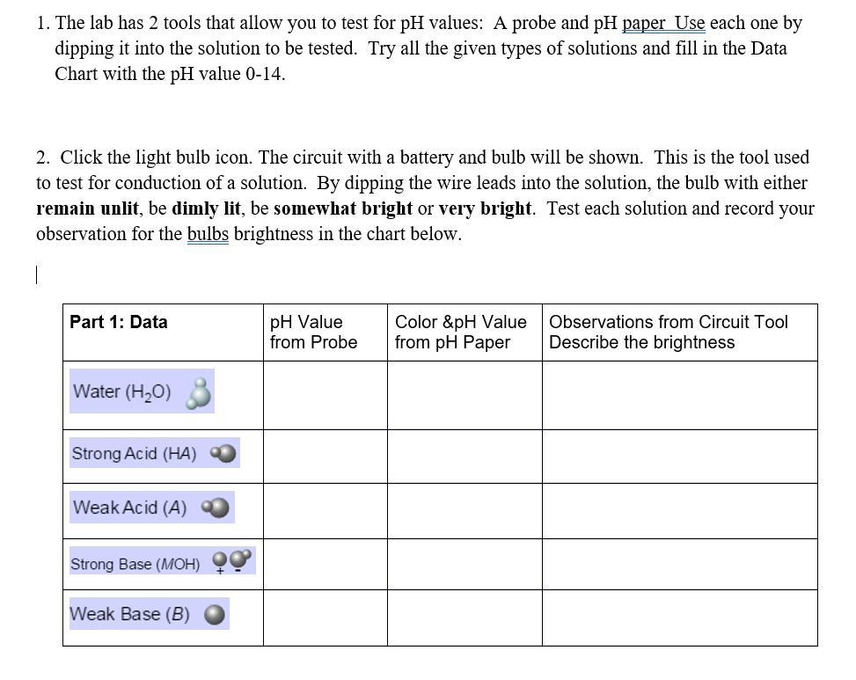Image resolution: width=856 pixels, height=680 pixels.
Task: Click the pH Value from Probe cell for Water
Action: (324, 395)
